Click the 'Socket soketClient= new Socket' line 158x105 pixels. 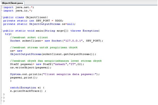tap(56, 41)
